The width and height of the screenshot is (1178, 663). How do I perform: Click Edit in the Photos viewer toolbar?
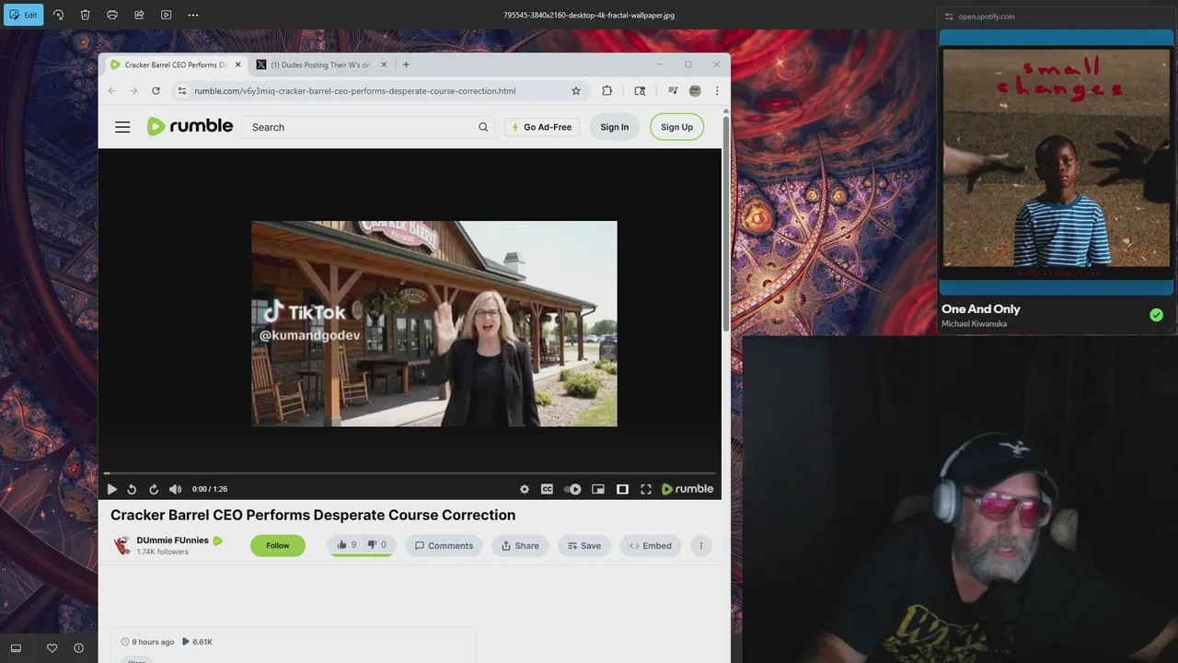pos(23,15)
